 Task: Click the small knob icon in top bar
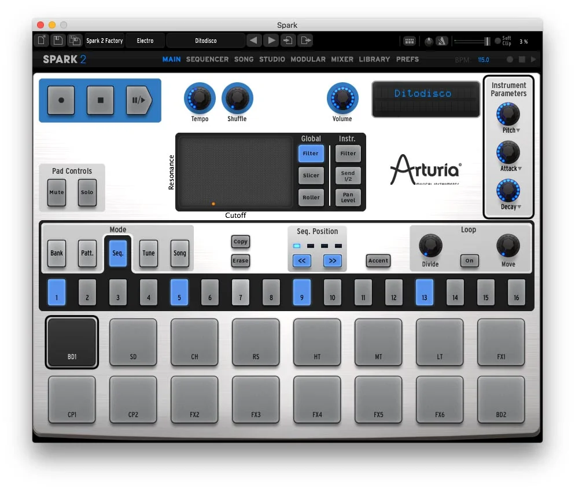429,42
